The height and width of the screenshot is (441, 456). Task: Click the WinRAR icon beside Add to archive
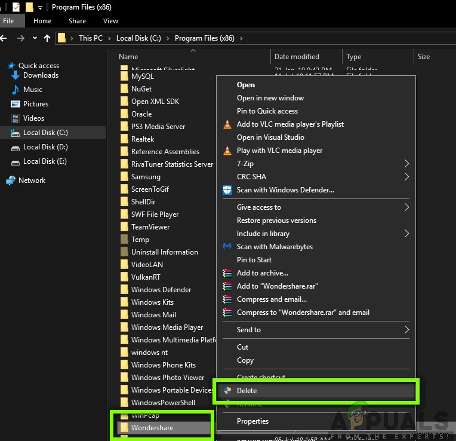(227, 273)
